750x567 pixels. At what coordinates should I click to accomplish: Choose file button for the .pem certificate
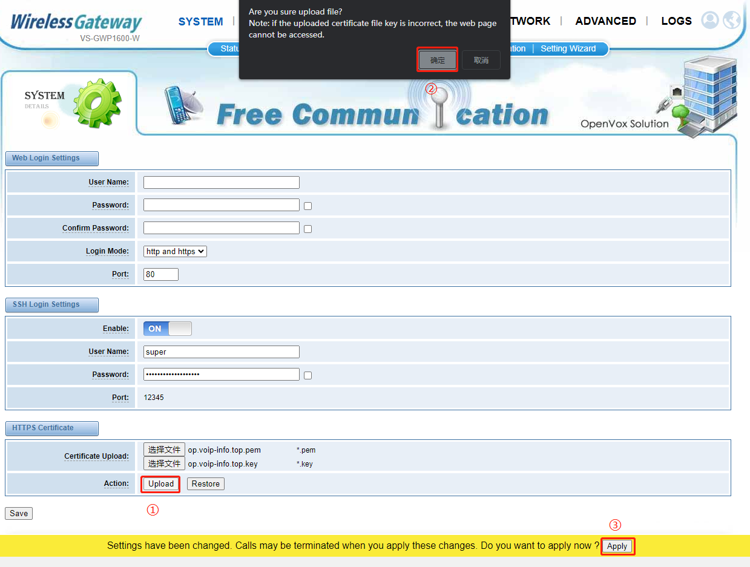coord(164,450)
